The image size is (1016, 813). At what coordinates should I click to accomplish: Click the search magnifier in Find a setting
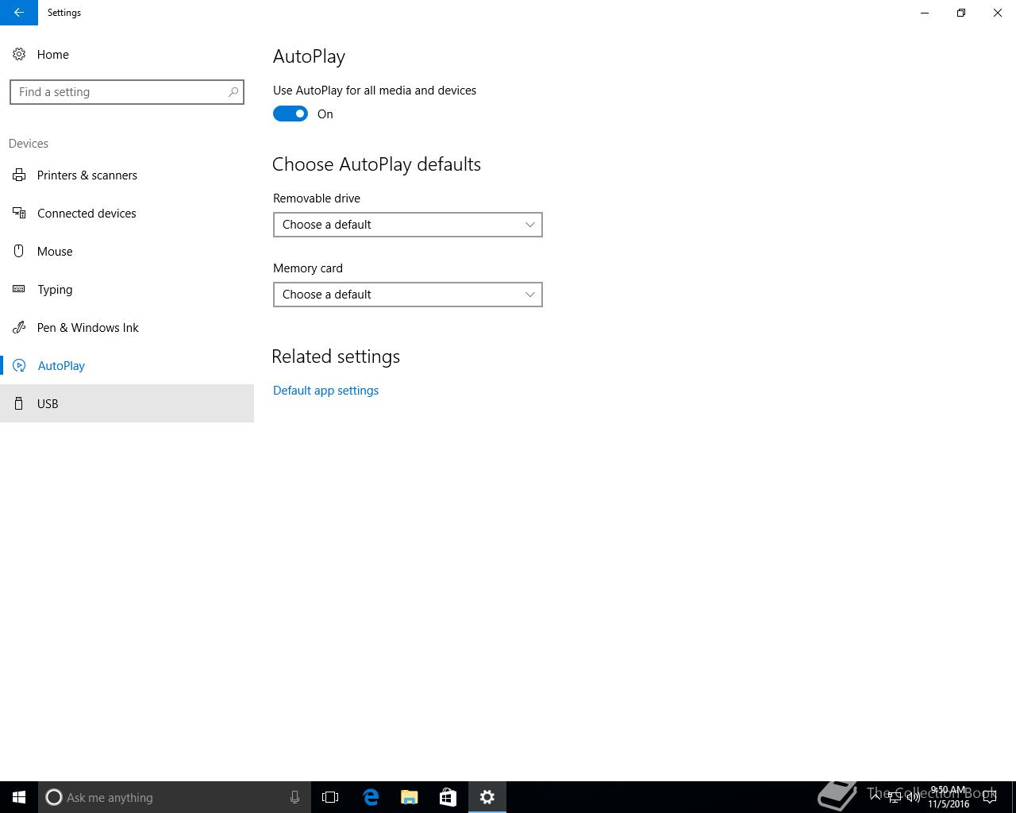233,92
